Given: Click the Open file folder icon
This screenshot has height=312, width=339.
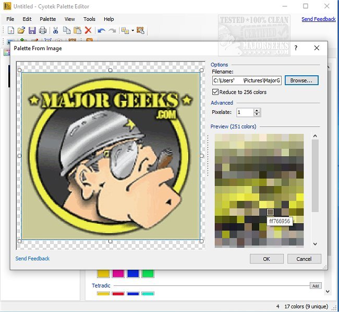Looking at the screenshot, I should [21, 30].
